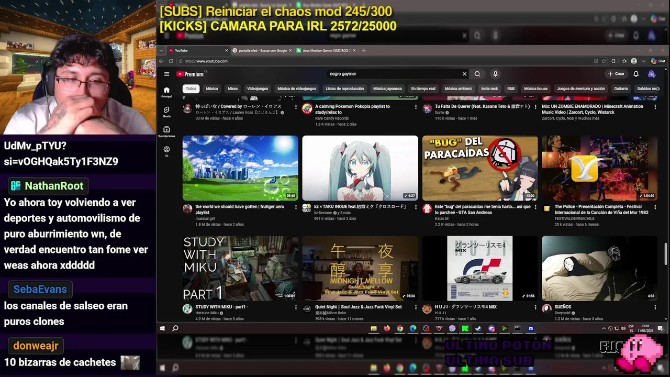Screen dimensions: 670x377
Task: Open Shorts from the sidebar
Action: (x=166, y=112)
